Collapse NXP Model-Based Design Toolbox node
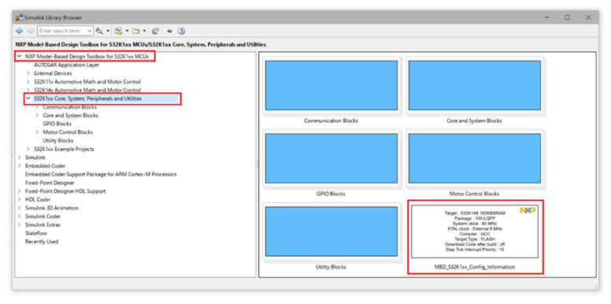This screenshot has height=304, width=611. point(19,57)
